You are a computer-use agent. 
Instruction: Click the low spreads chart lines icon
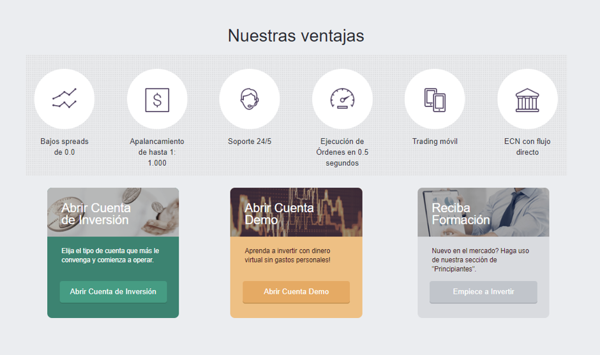click(64, 98)
